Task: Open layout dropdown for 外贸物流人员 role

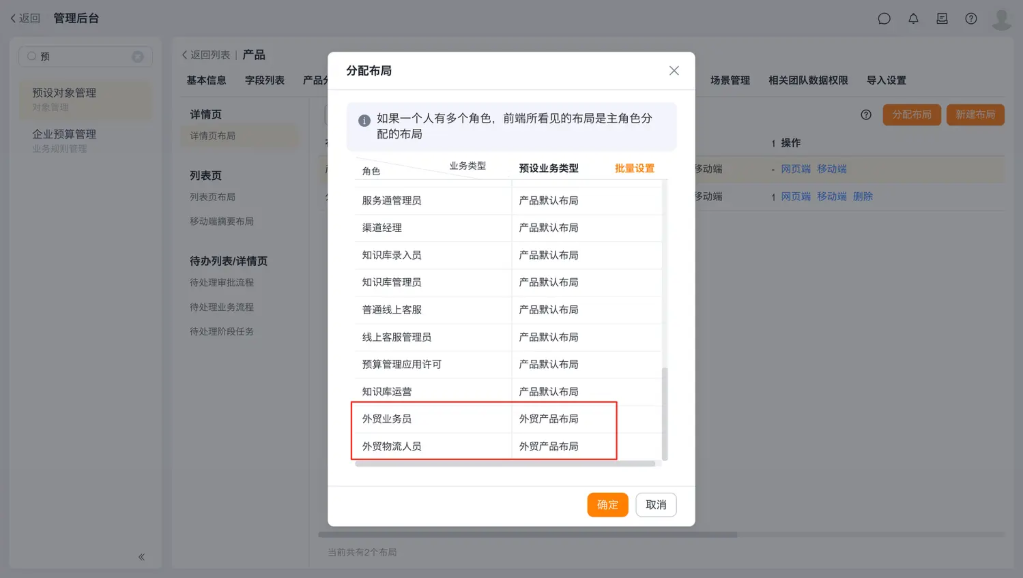Action: [x=548, y=446]
